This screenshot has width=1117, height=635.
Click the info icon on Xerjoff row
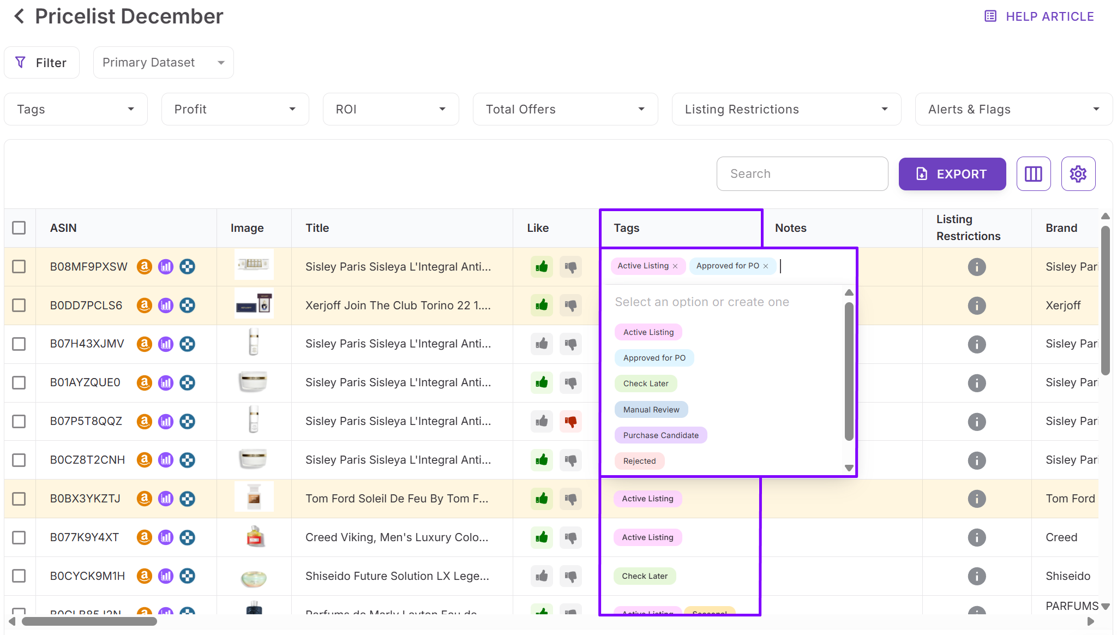click(976, 305)
